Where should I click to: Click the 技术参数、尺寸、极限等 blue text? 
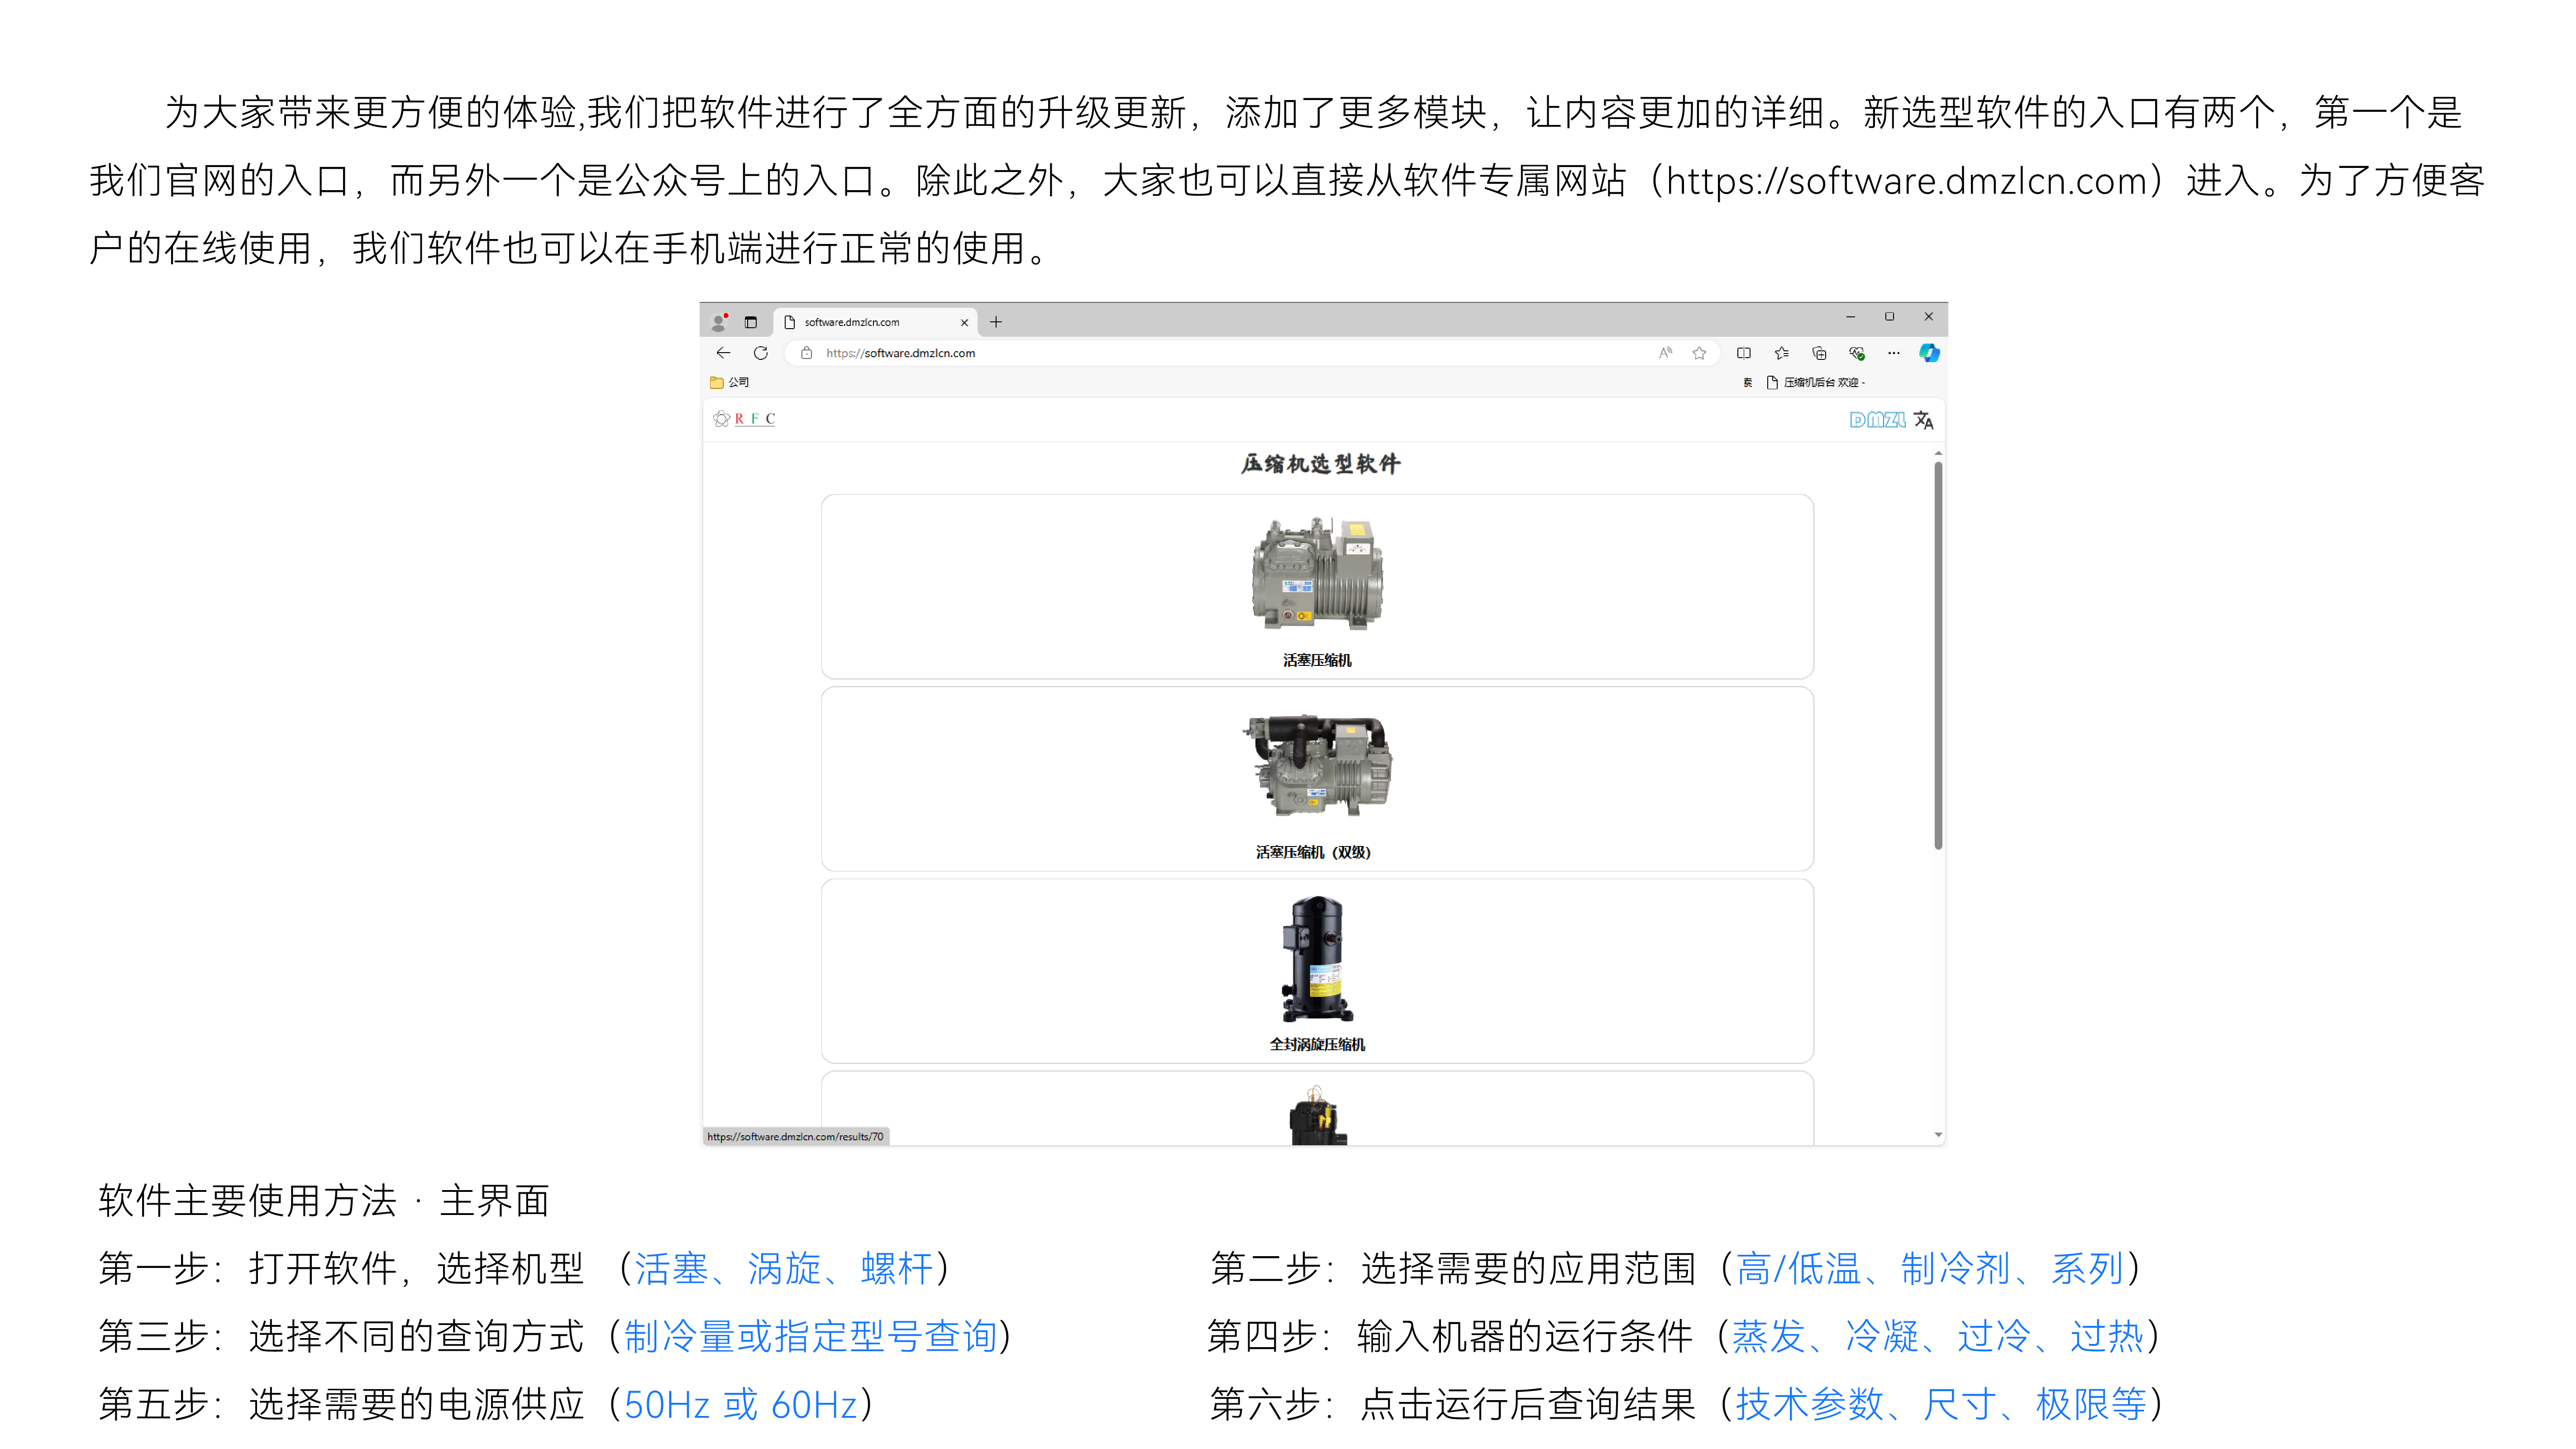coord(1940,1404)
